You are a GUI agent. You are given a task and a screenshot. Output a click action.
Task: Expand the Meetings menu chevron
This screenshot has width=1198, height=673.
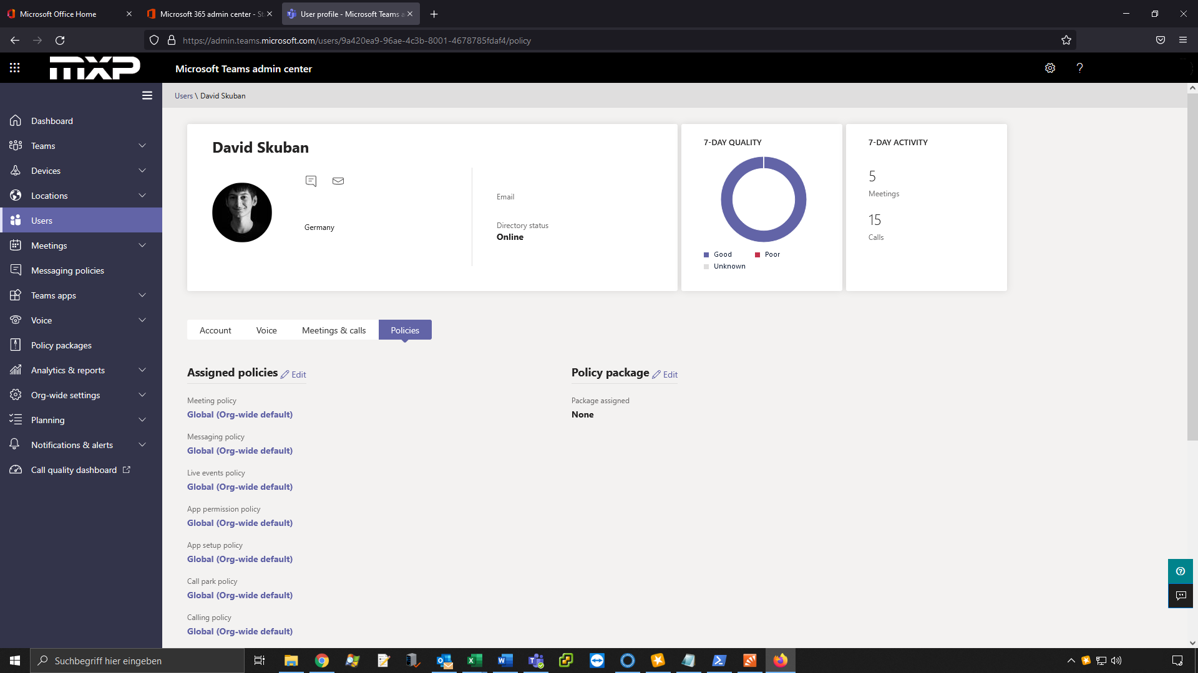click(142, 246)
